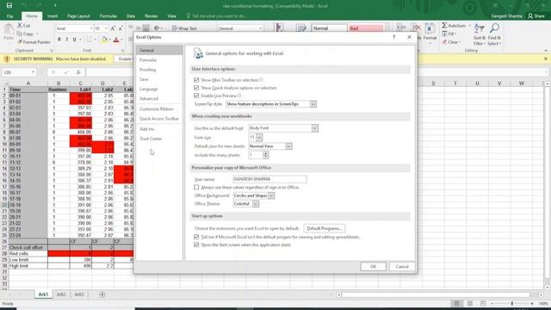551x310 pixels.
Task: Select Formulas category in Excel Options
Action: [x=148, y=60]
